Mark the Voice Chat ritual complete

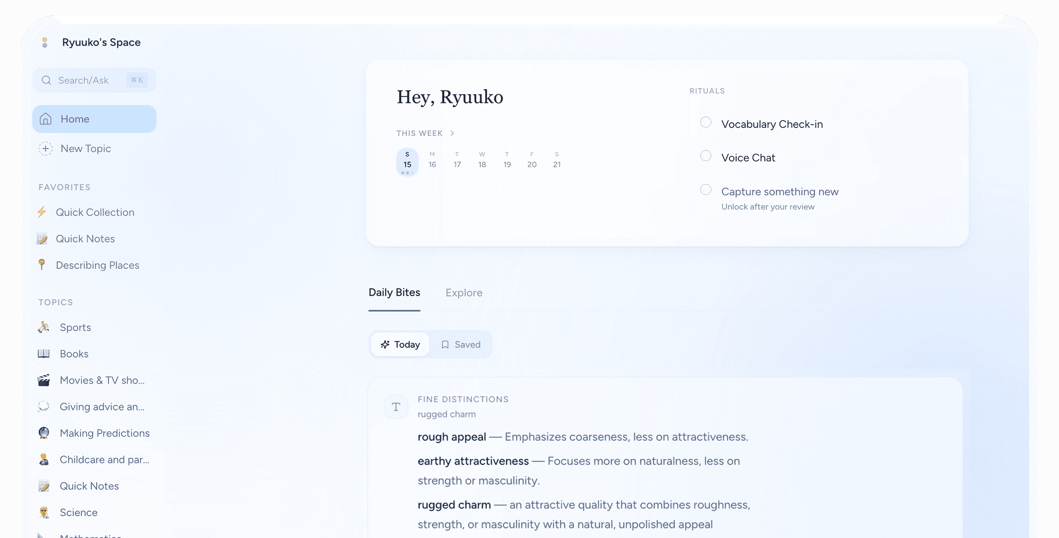706,156
